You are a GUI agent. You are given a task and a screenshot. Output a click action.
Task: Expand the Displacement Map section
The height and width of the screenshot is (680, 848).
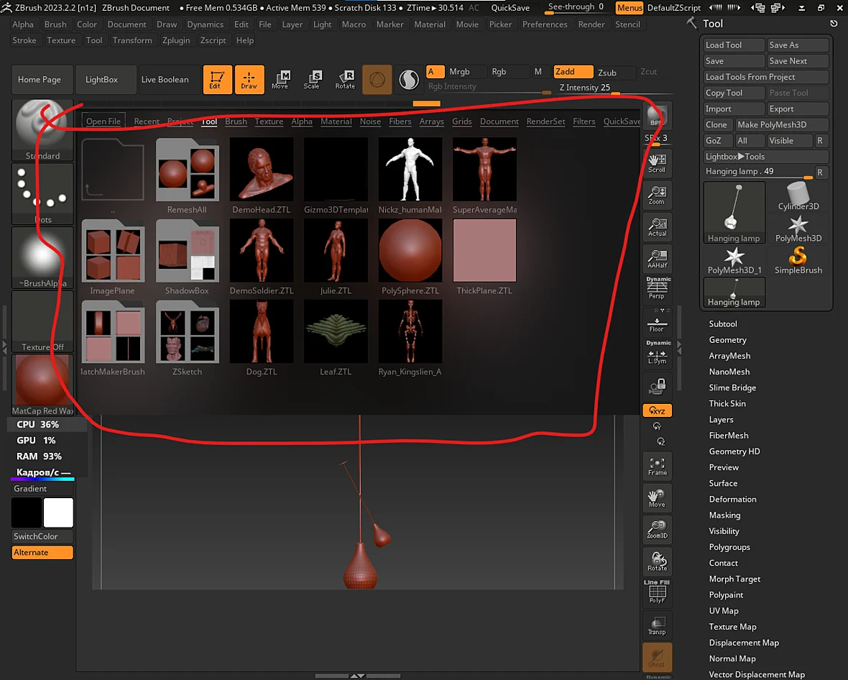(744, 643)
